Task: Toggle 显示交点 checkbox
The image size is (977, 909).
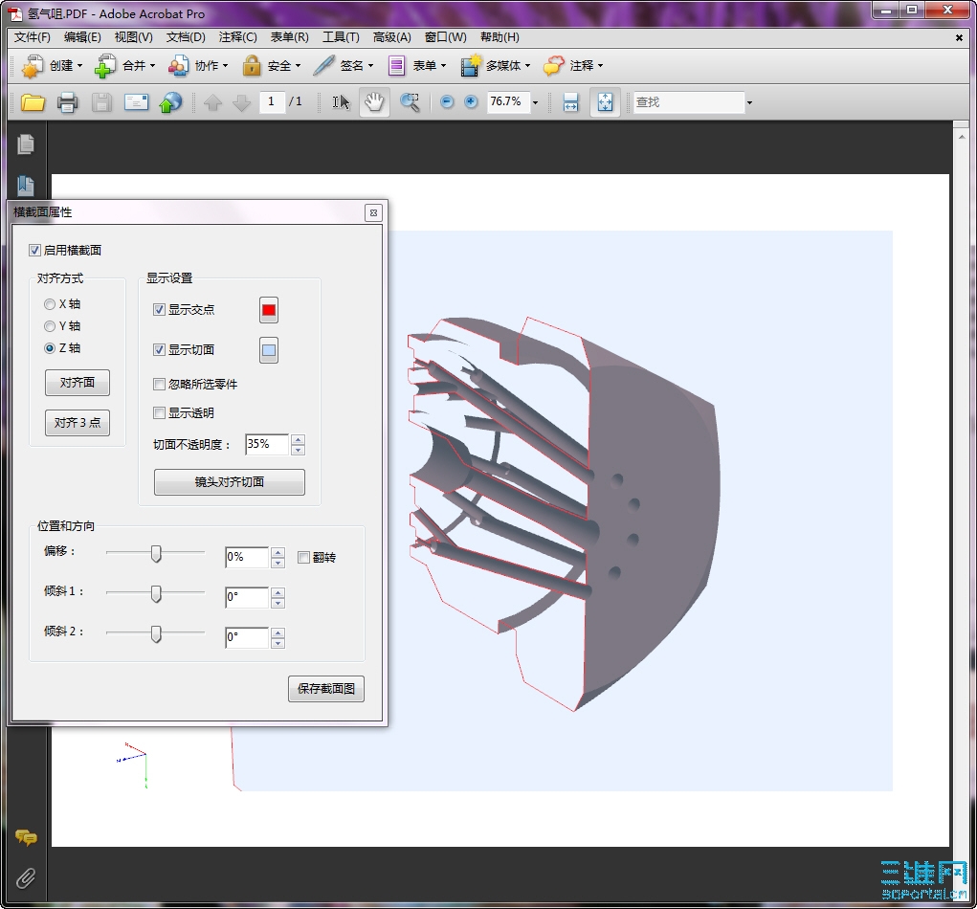Action: point(159,310)
